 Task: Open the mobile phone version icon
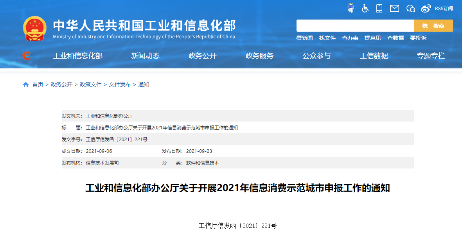(x=379, y=8)
